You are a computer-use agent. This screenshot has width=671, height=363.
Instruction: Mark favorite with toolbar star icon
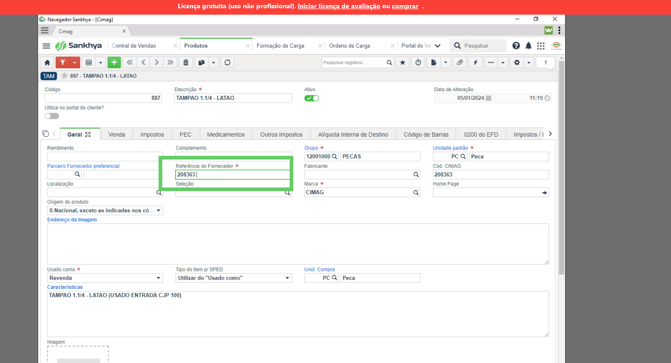pos(402,62)
